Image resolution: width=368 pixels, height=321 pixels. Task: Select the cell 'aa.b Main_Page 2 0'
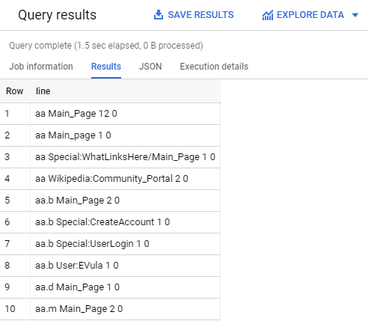click(x=125, y=201)
